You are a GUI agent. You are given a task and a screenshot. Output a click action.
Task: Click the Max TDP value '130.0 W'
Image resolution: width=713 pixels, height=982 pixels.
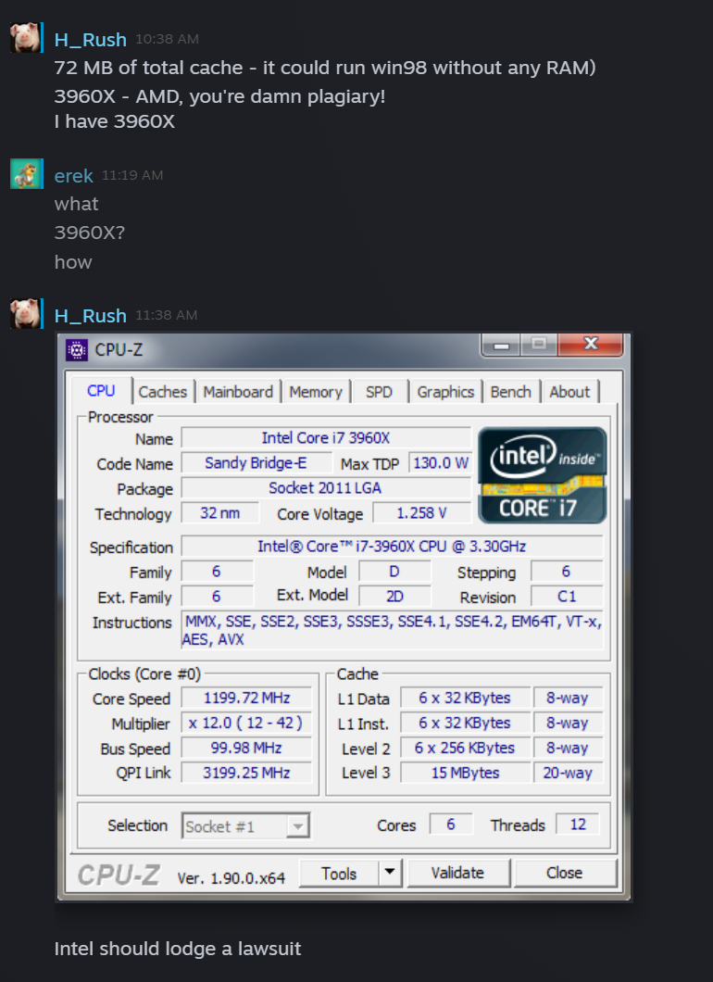tap(440, 463)
